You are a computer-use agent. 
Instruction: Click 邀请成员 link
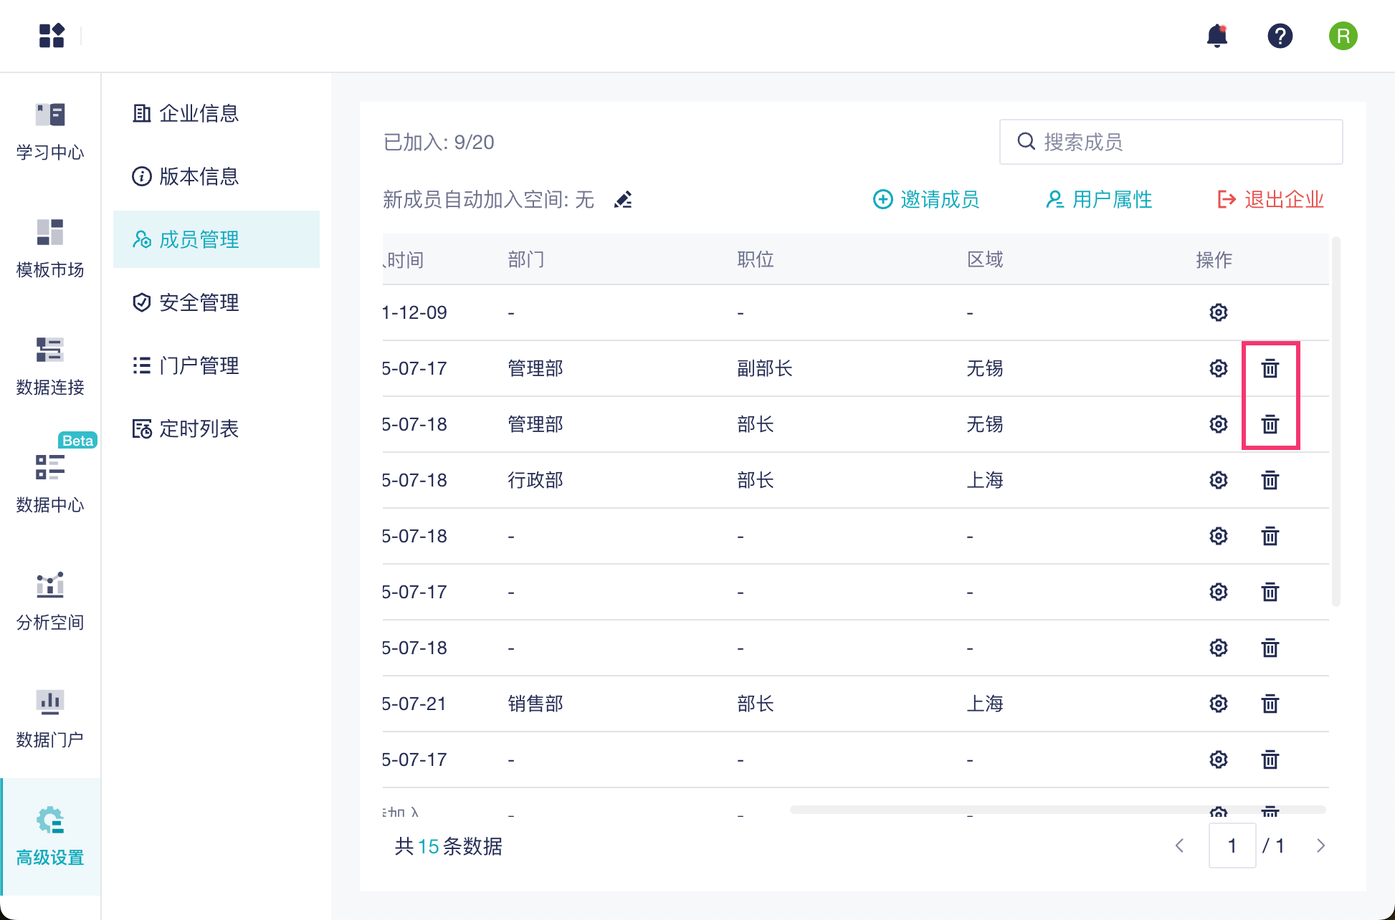(x=926, y=200)
